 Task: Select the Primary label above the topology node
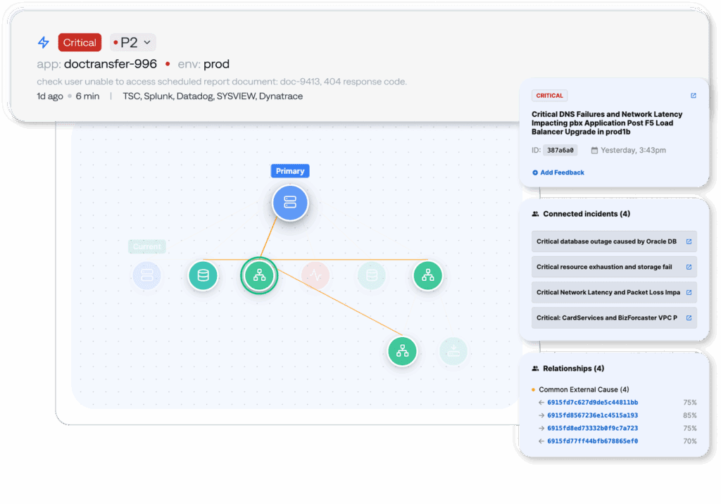(290, 170)
